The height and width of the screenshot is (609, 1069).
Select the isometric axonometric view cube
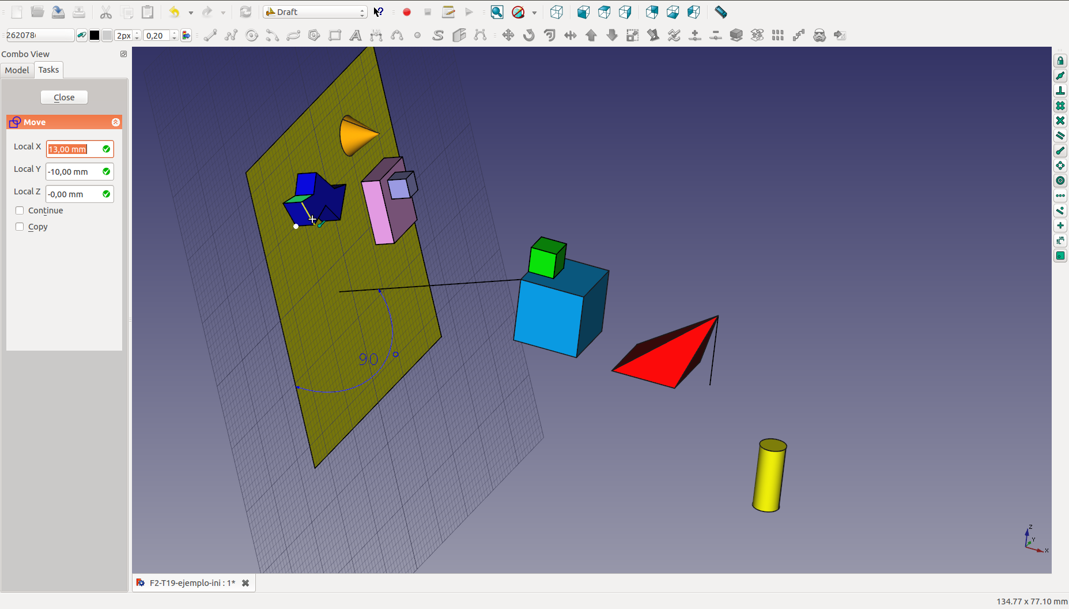[x=556, y=12]
